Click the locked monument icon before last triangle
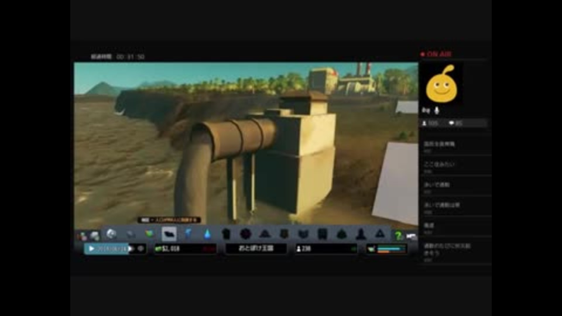The height and width of the screenshot is (316, 562). [361, 234]
